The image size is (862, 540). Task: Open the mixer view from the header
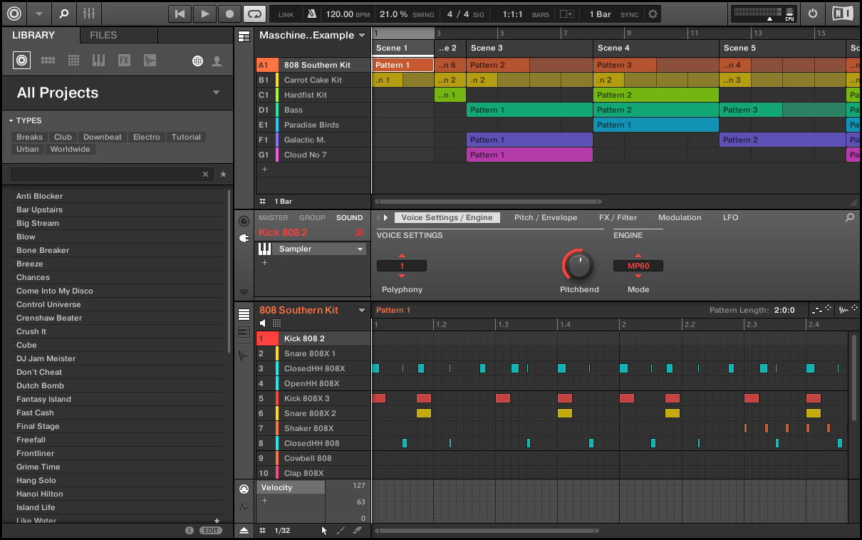89,14
